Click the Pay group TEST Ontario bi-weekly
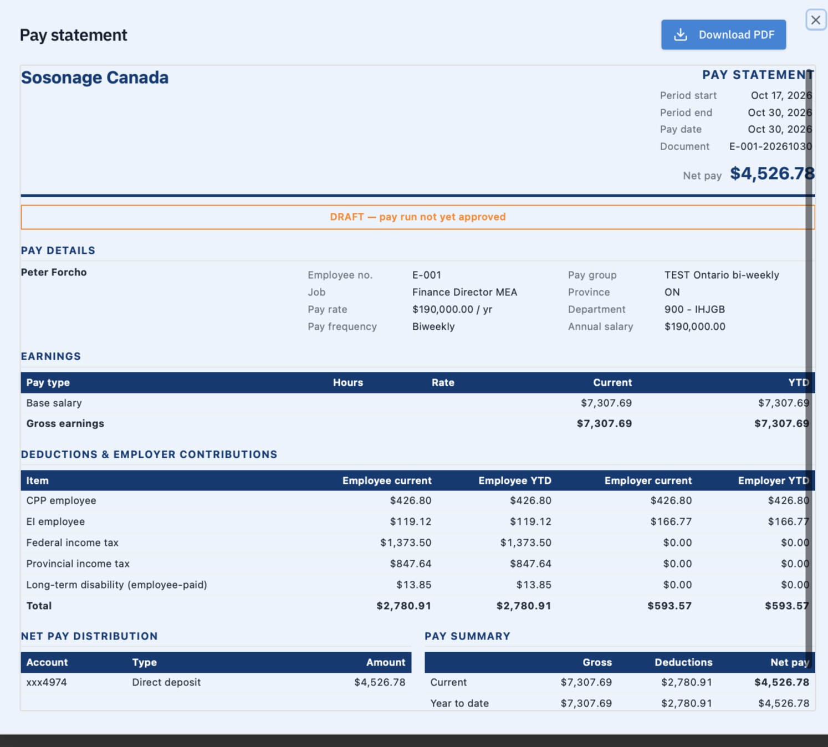 (722, 275)
